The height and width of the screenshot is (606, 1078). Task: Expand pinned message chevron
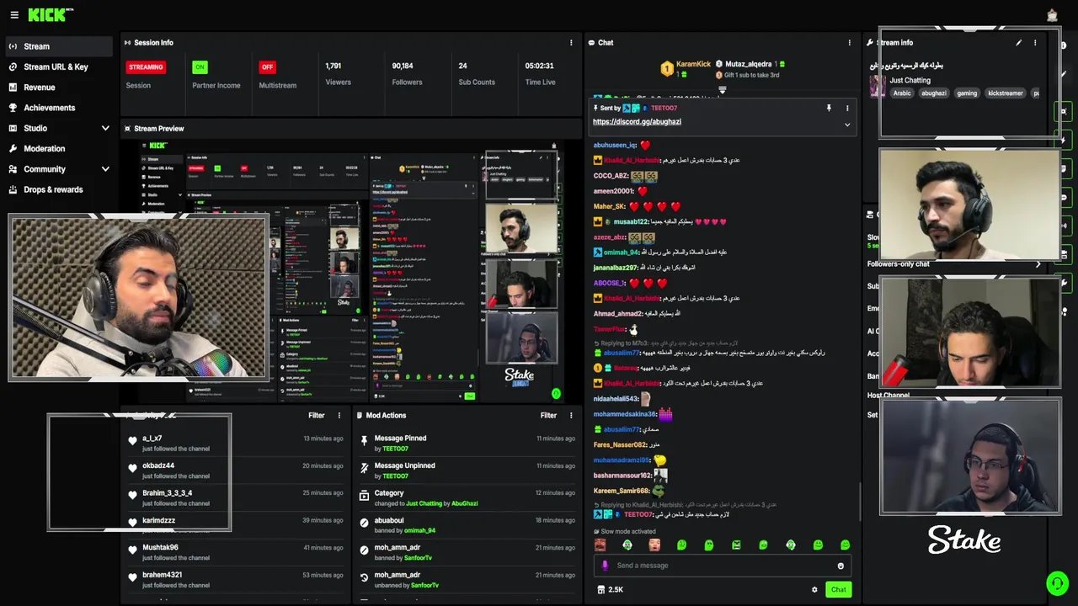[847, 125]
